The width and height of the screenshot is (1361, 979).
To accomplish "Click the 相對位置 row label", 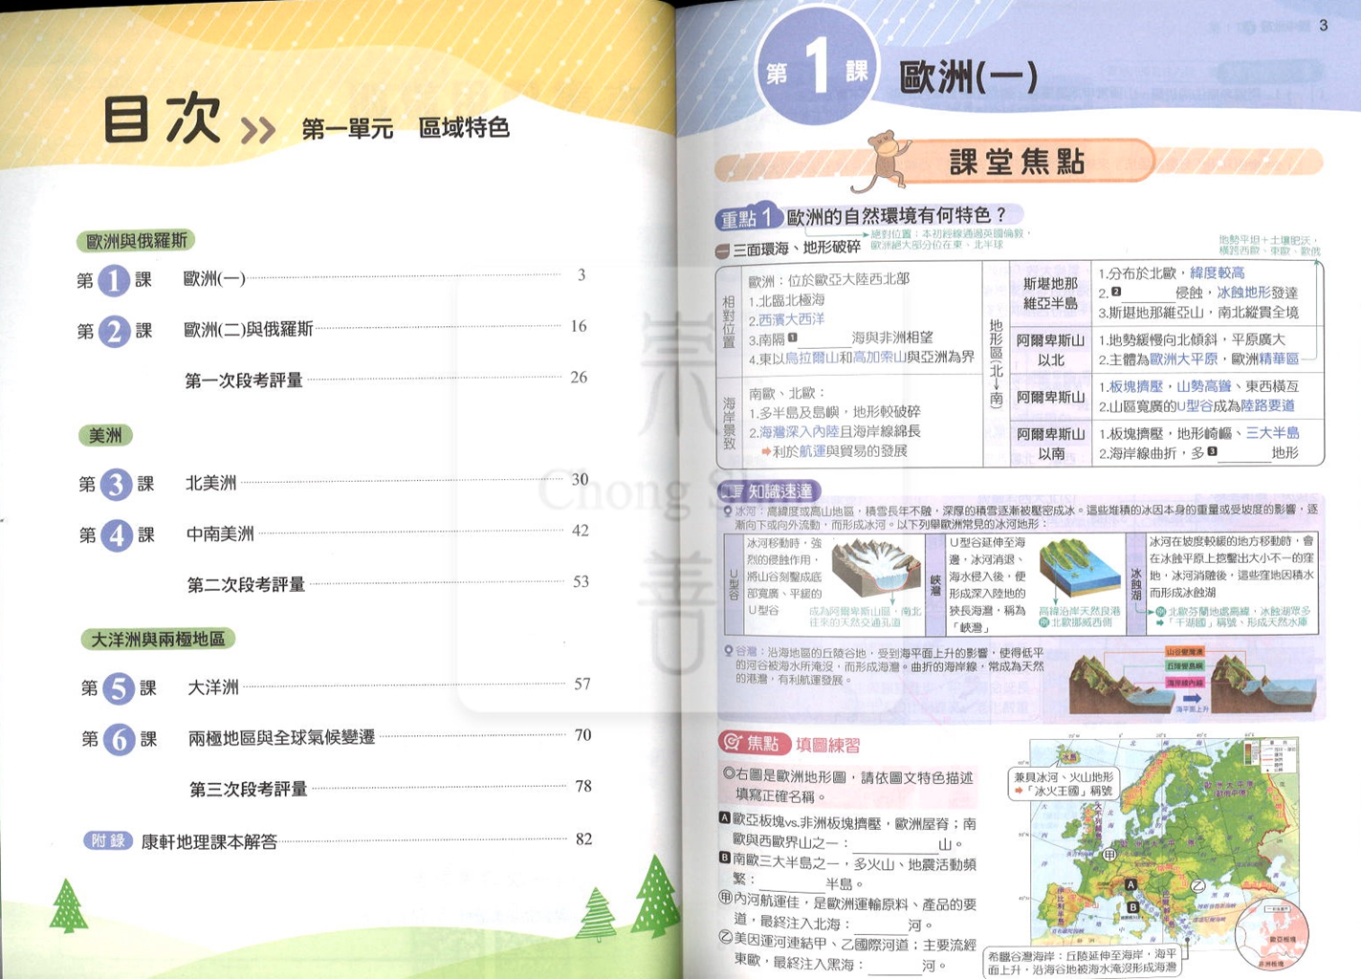I will (x=729, y=321).
